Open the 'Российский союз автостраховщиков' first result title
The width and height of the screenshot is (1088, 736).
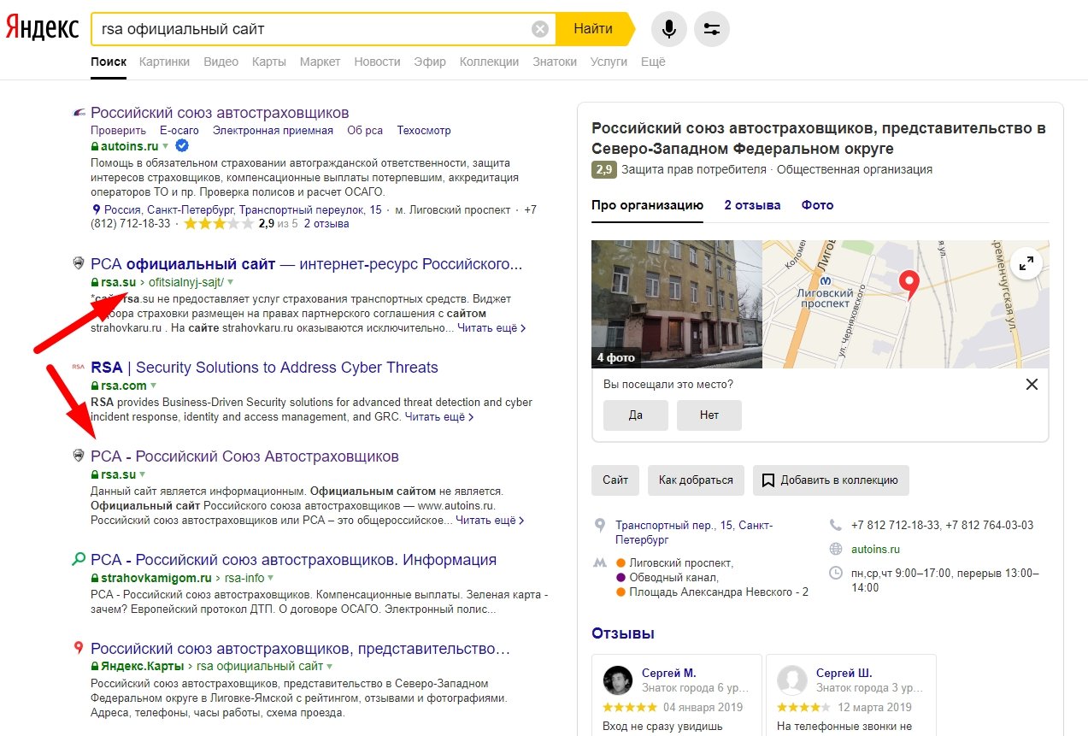[220, 113]
